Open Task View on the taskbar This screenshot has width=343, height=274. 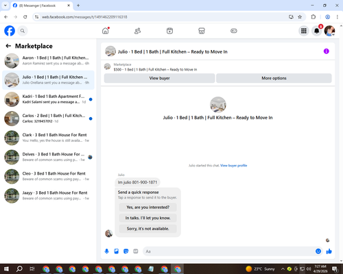(x=32, y=269)
